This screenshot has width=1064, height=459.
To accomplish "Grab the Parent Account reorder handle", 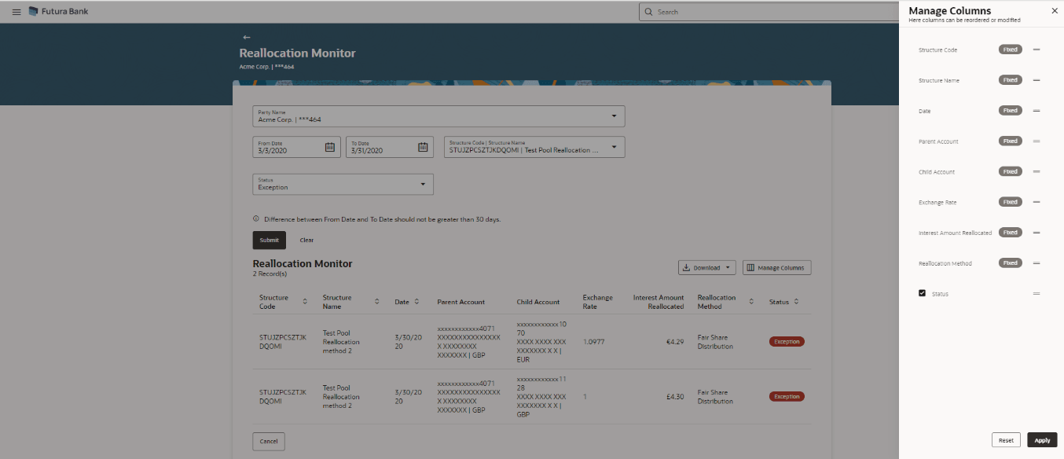I will pyautogui.click(x=1036, y=141).
